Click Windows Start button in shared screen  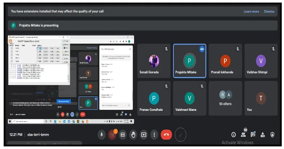(x=10, y=121)
